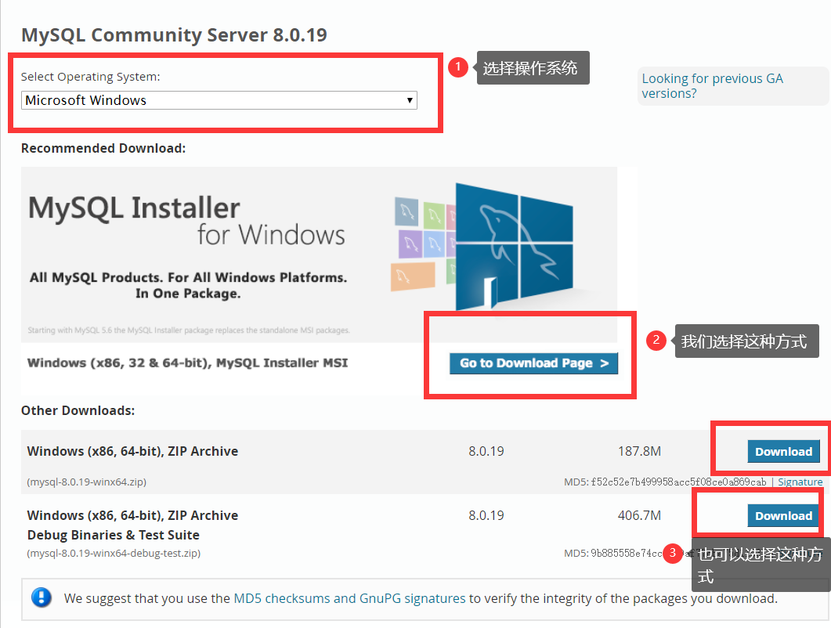The image size is (831, 628).
Task: Click the red number 3 annotation badge
Action: [x=673, y=554]
